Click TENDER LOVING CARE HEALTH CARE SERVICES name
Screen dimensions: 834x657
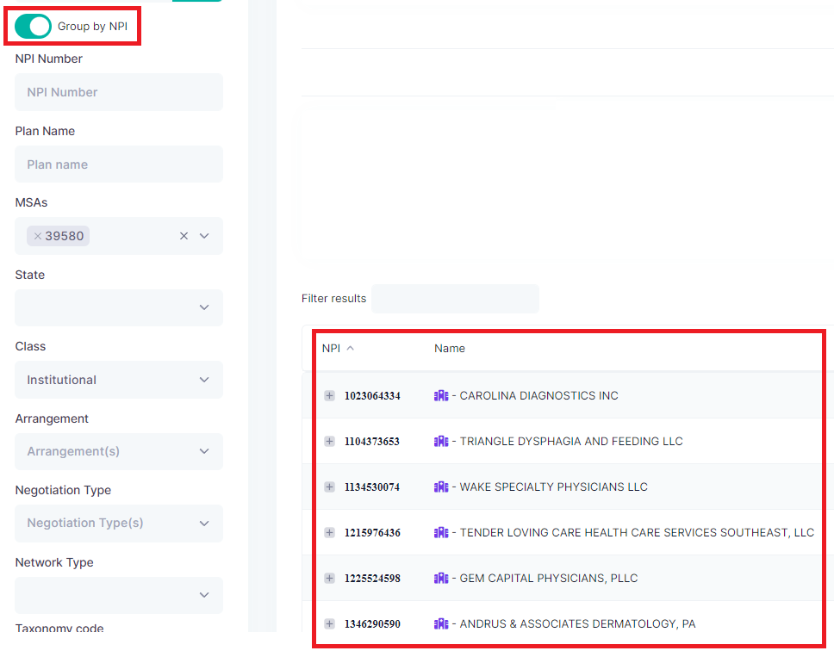[637, 533]
